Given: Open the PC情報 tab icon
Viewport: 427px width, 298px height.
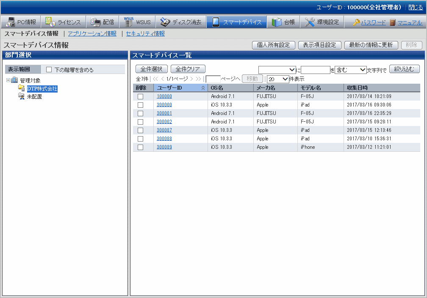Looking at the screenshot, I should click(11, 22).
